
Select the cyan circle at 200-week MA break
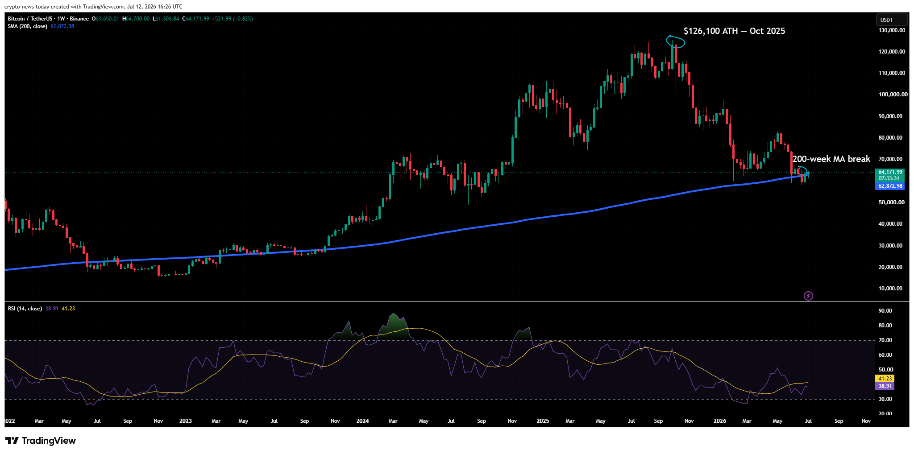coord(802,171)
